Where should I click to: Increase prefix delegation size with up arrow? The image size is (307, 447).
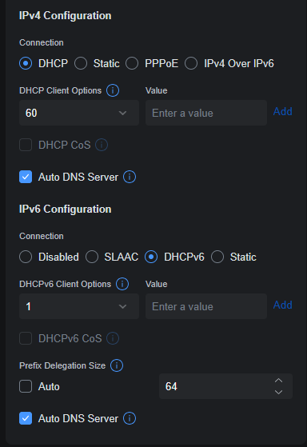[x=278, y=381]
